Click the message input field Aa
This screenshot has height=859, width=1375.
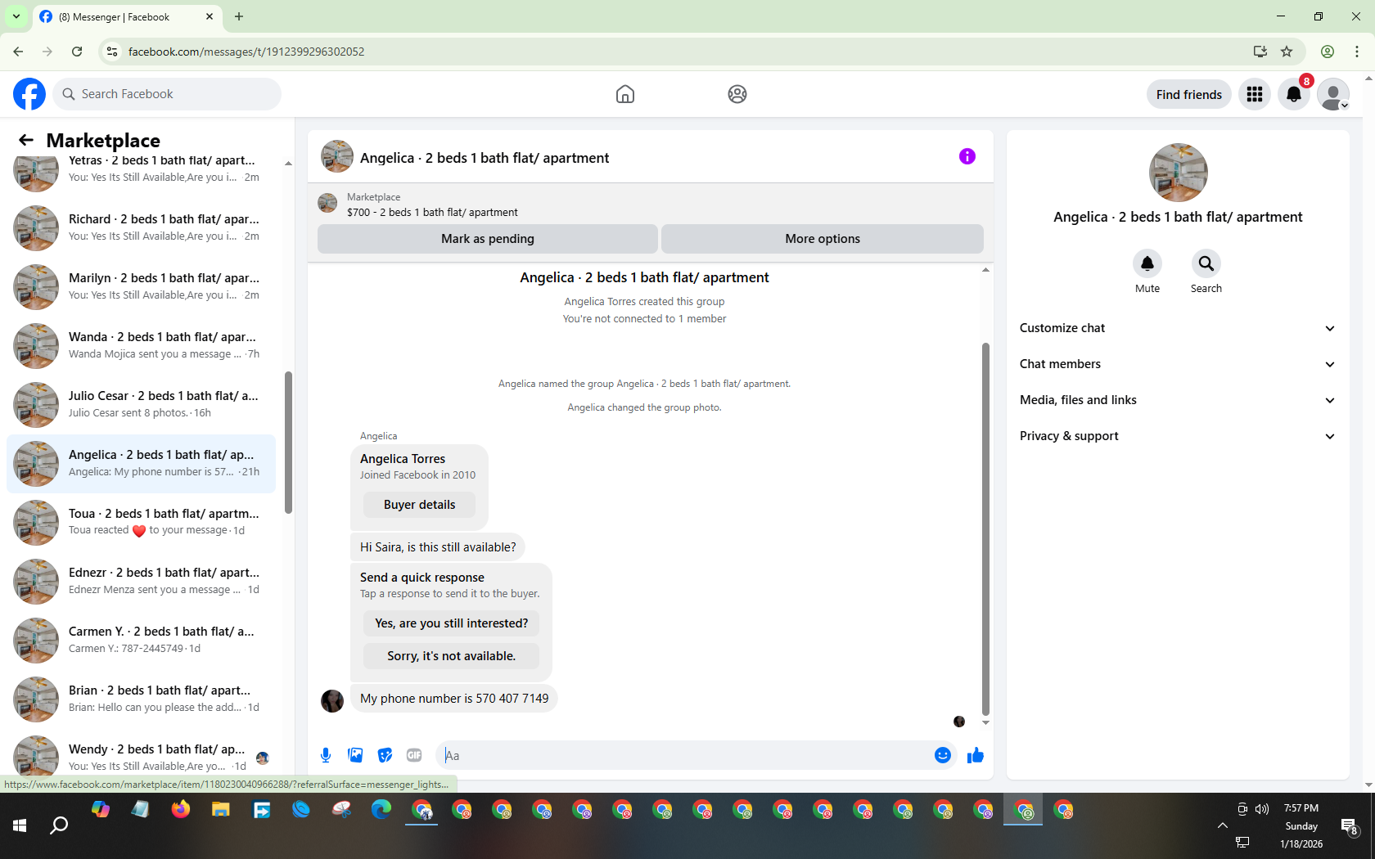(x=683, y=755)
